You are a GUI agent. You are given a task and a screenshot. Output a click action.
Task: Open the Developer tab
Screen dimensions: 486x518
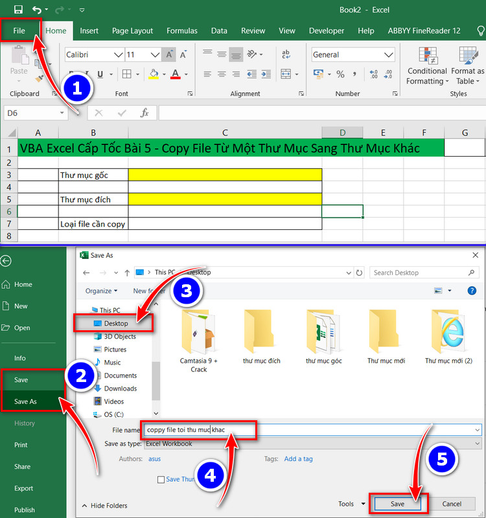(327, 30)
